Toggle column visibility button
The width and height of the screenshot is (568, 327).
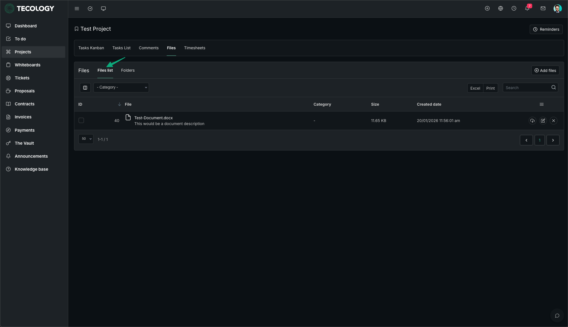click(x=85, y=88)
